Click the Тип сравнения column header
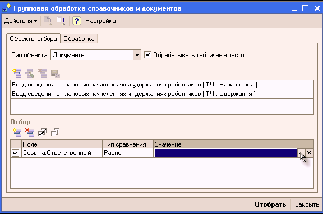Screen dimensions: 323x214 point(128,144)
